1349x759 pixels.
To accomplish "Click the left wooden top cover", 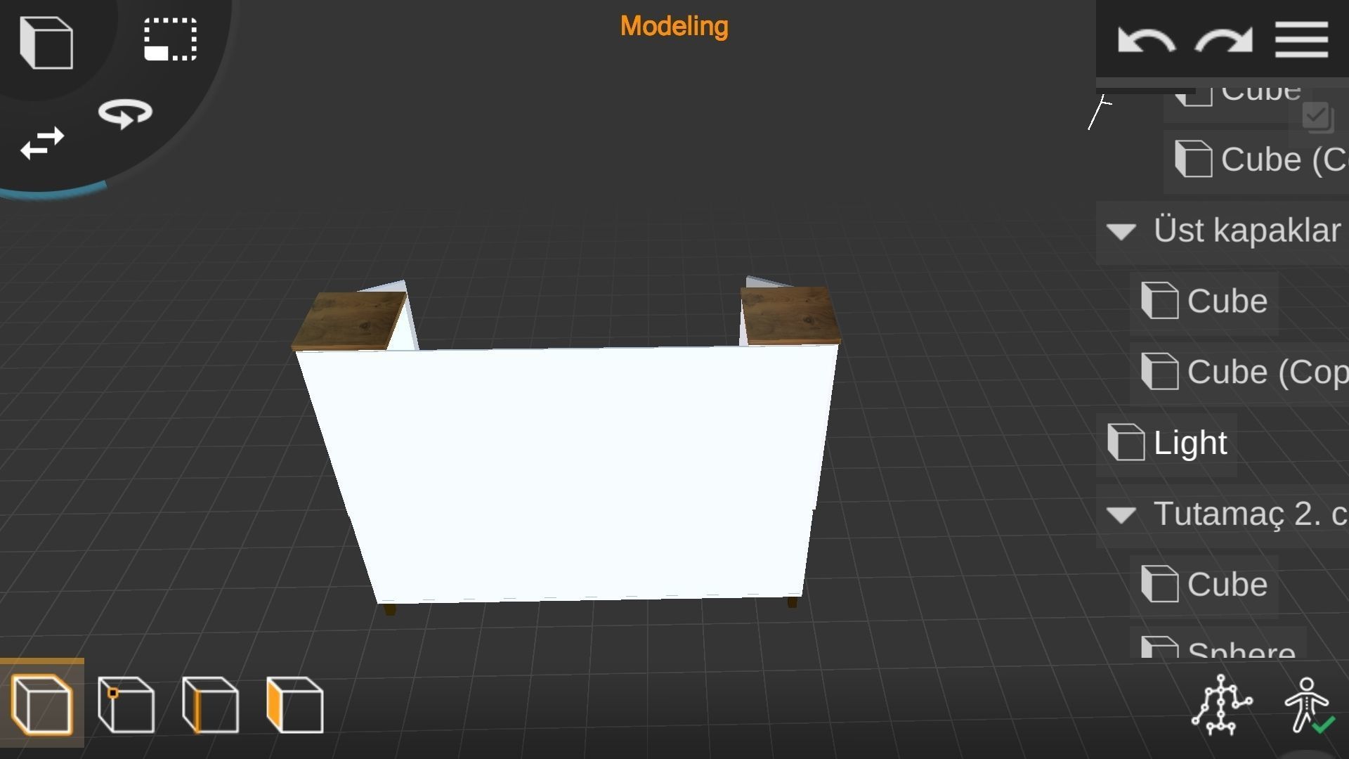I will click(349, 320).
